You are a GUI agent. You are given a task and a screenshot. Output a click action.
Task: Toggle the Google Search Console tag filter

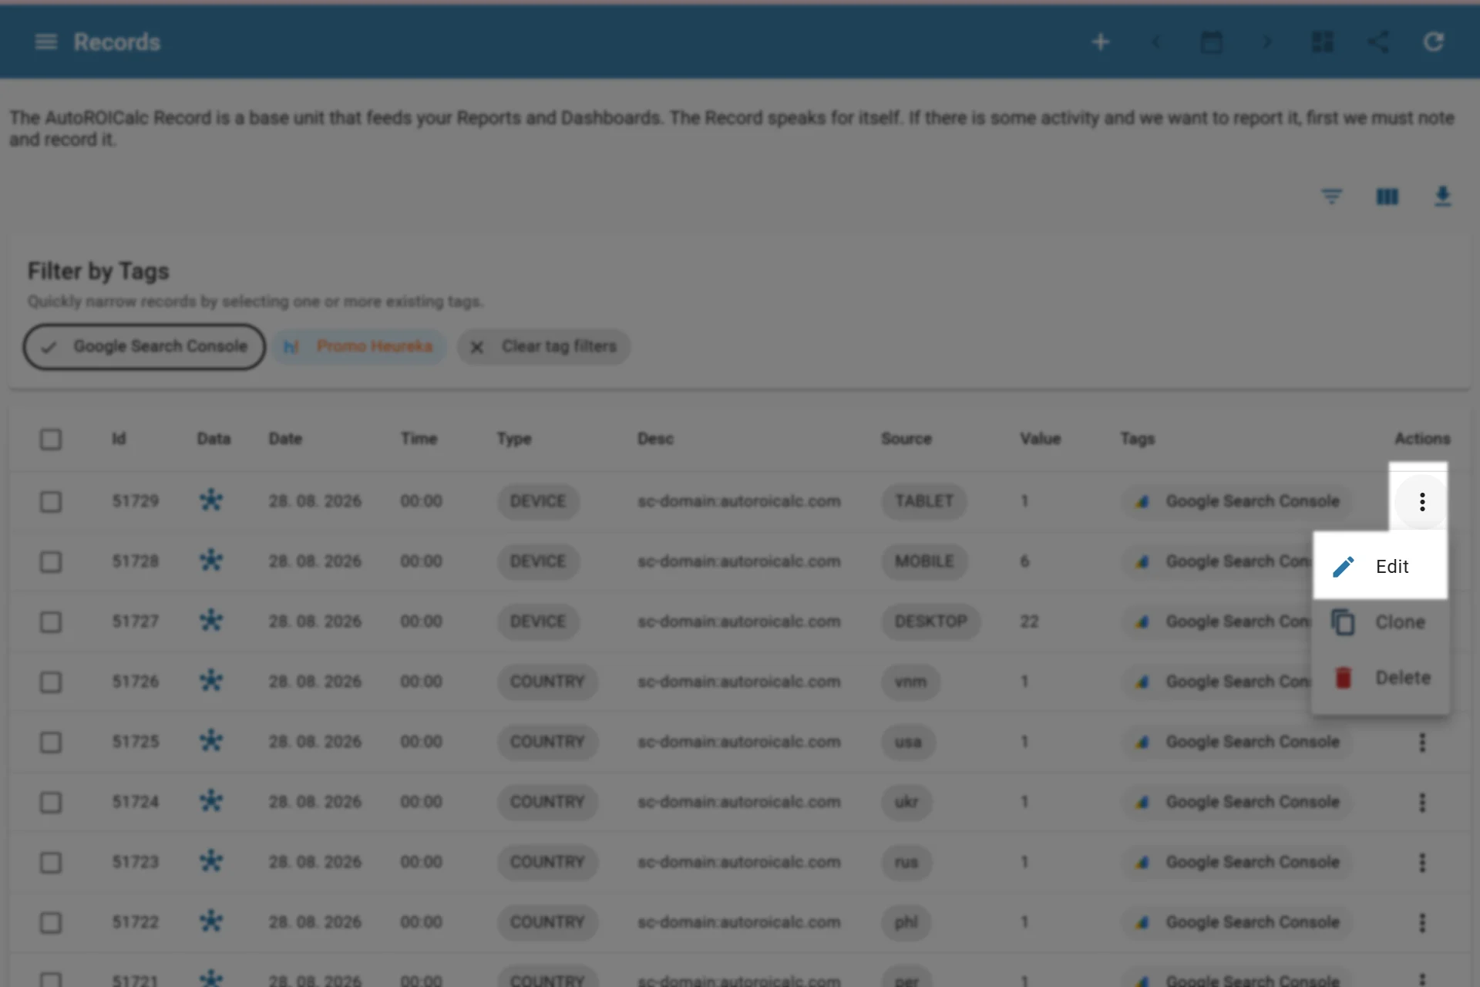[145, 347]
